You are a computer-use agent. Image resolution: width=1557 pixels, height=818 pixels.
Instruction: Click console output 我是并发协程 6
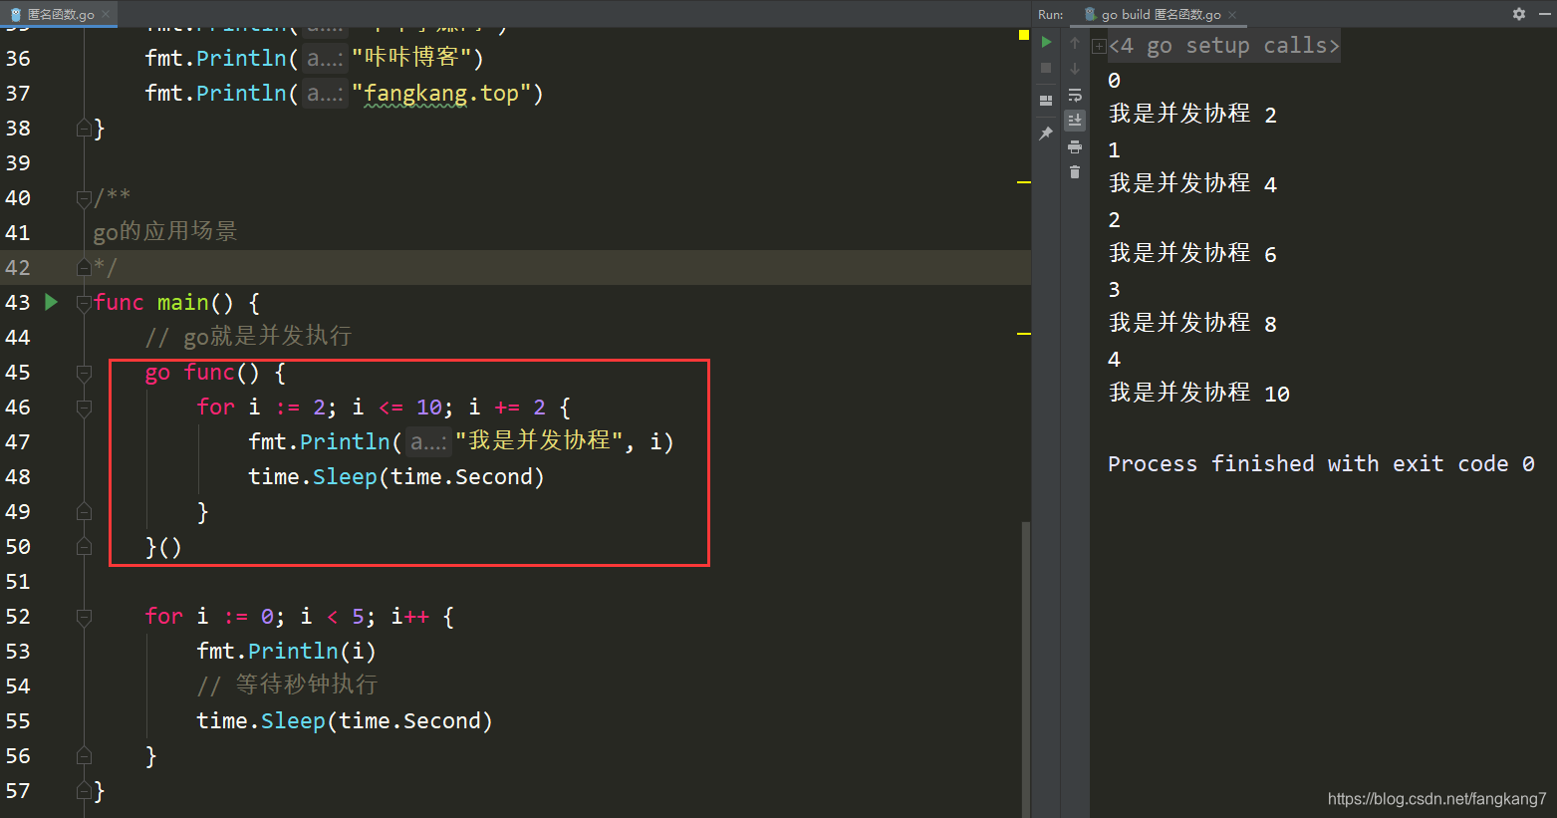[x=1192, y=254]
